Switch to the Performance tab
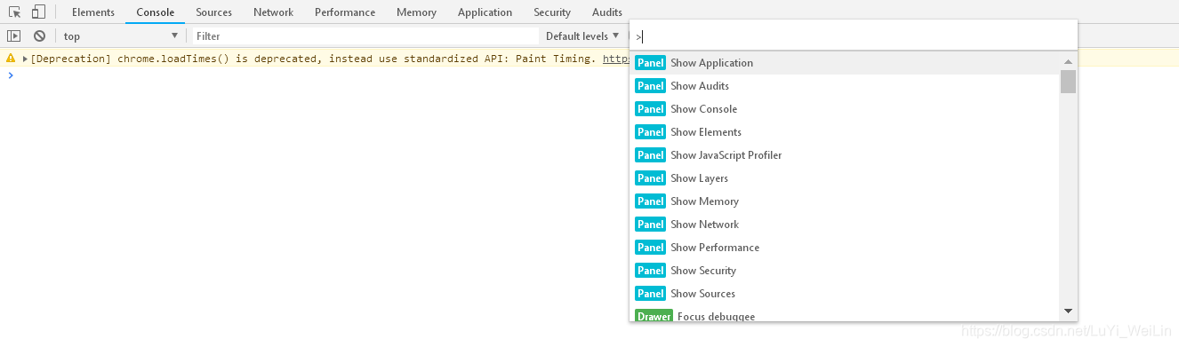This screenshot has width=1179, height=347. click(x=345, y=12)
